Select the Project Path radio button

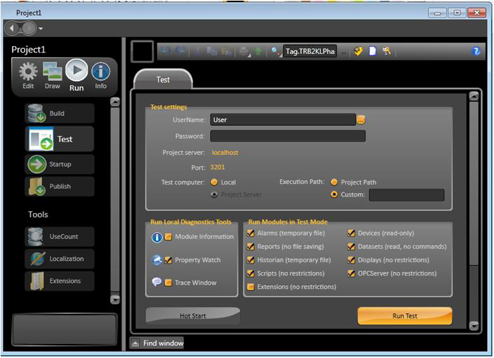pyautogui.click(x=334, y=182)
